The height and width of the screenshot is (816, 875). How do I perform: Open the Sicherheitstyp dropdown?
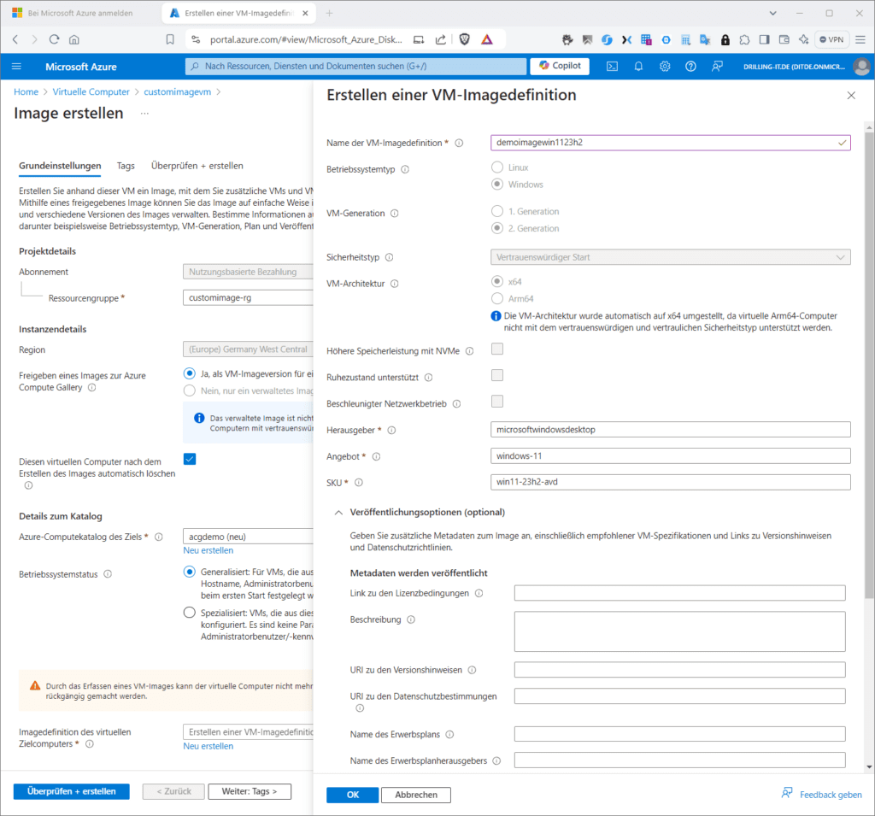[x=671, y=257]
